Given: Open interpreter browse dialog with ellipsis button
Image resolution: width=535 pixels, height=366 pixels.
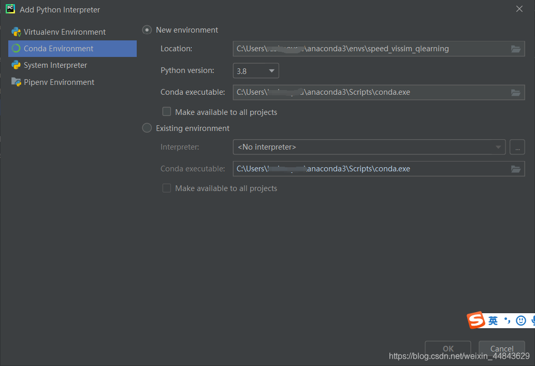Looking at the screenshot, I should coord(517,147).
